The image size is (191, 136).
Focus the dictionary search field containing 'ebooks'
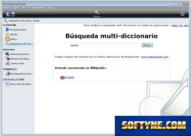104,45
